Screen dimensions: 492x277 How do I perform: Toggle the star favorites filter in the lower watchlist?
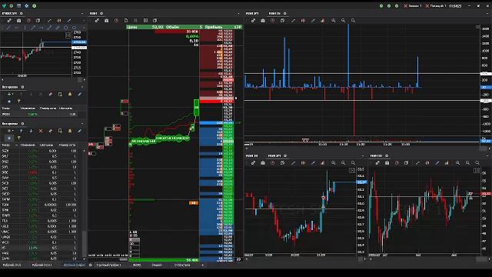[9, 138]
